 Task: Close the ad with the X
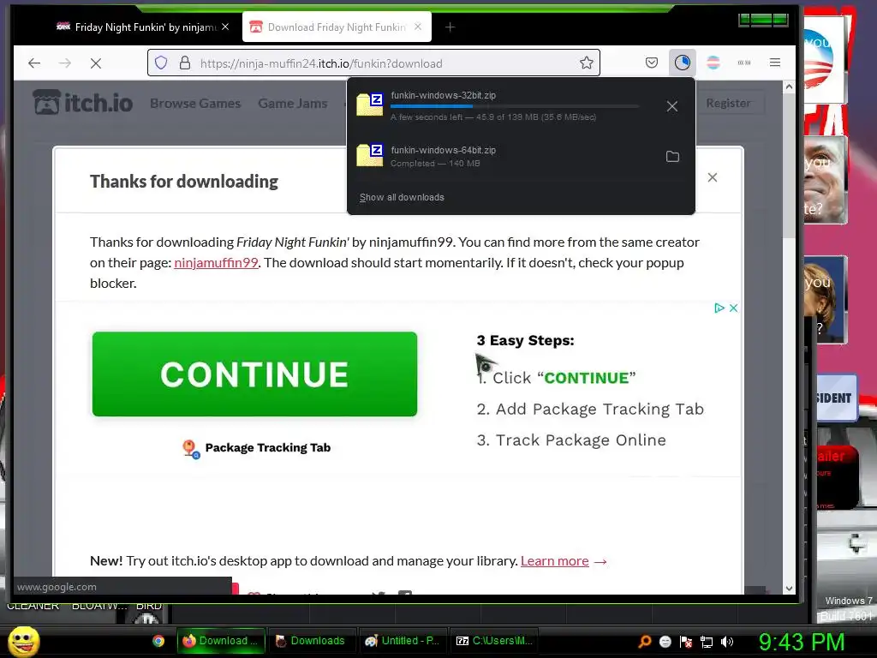733,308
